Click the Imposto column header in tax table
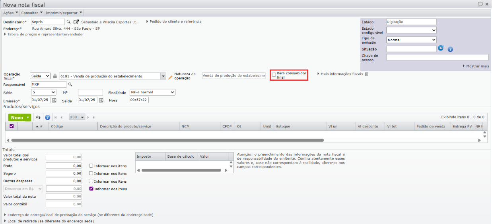This screenshot has width=492, height=224. (x=150, y=156)
